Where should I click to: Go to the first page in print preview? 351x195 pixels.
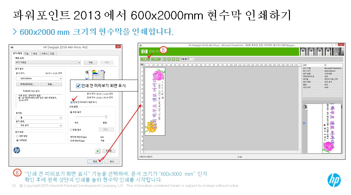click(165, 59)
